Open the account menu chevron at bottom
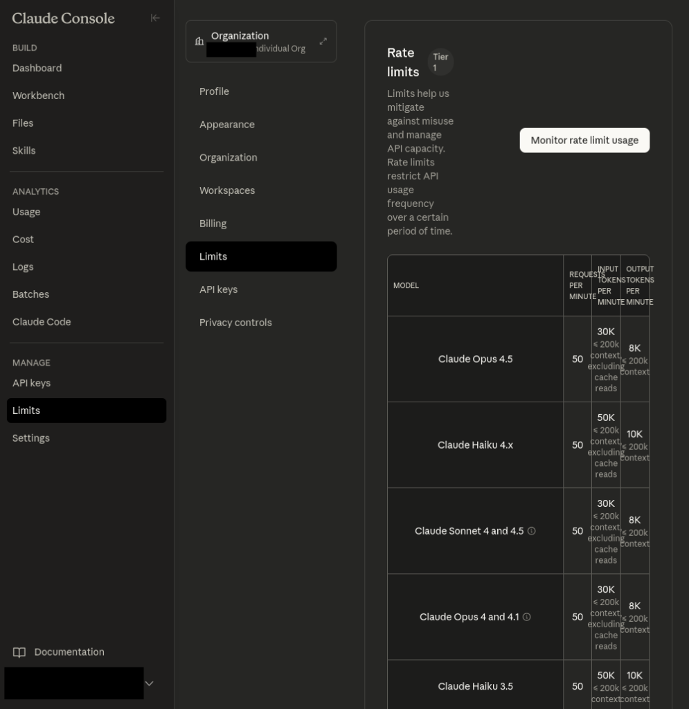Image resolution: width=689 pixels, height=709 pixels. point(149,683)
